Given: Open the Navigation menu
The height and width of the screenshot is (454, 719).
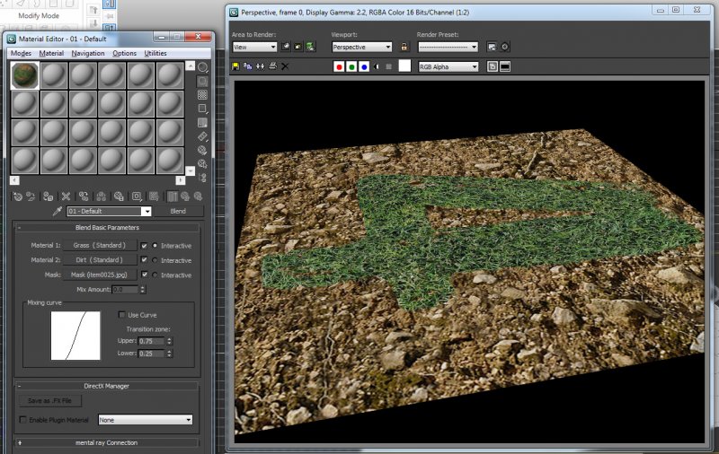Looking at the screenshot, I should pos(88,53).
